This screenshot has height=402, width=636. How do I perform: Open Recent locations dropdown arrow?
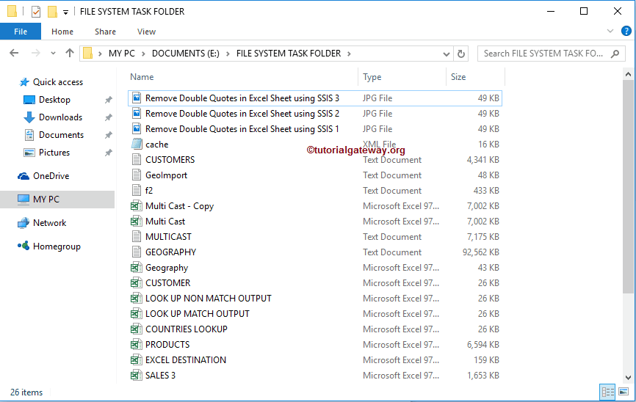53,54
